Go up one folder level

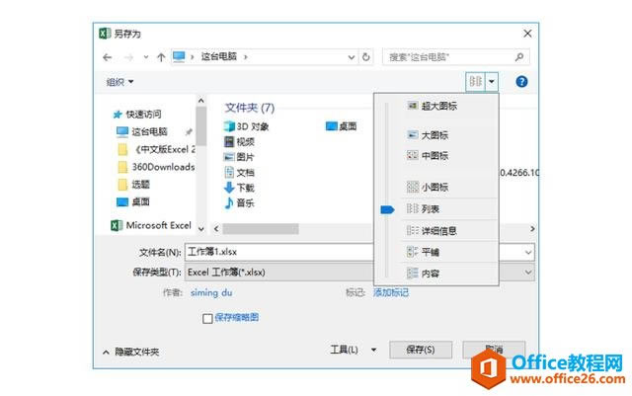161,57
